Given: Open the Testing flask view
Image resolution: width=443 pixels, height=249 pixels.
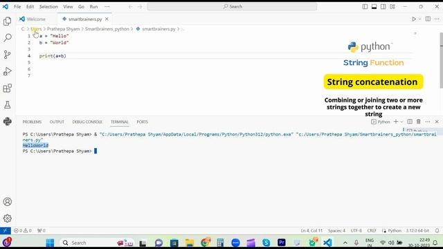Looking at the screenshot, I should click(8, 105).
